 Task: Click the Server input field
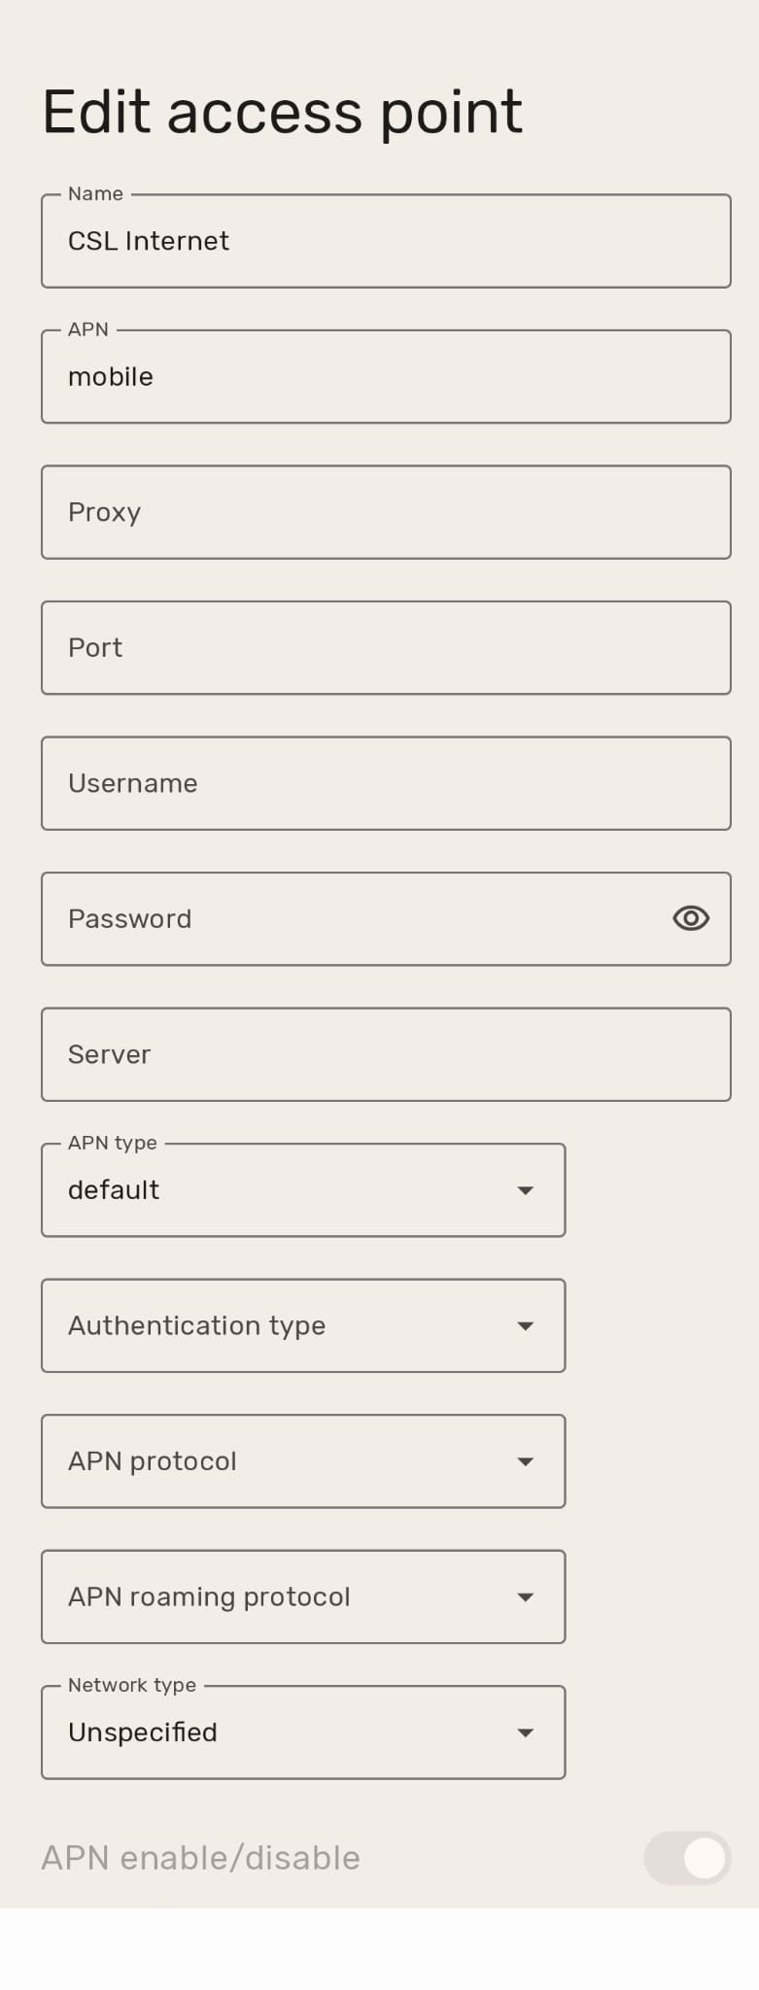[385, 1054]
